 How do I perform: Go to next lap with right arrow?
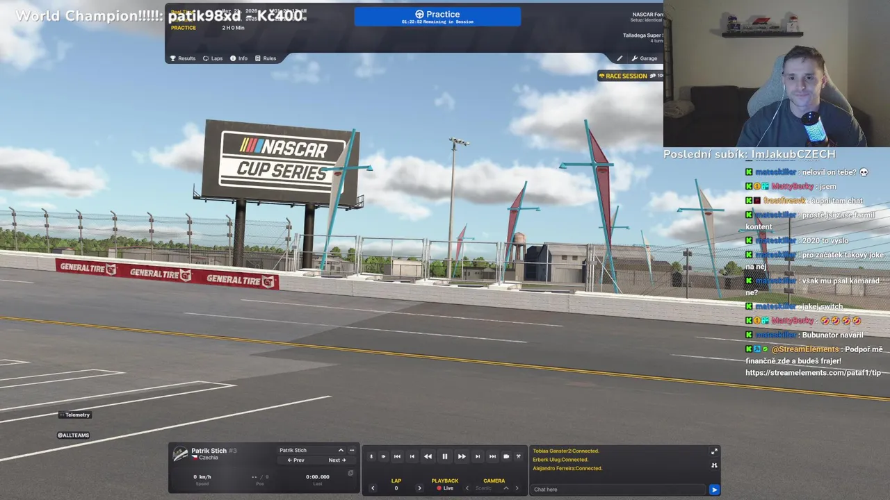coord(419,488)
